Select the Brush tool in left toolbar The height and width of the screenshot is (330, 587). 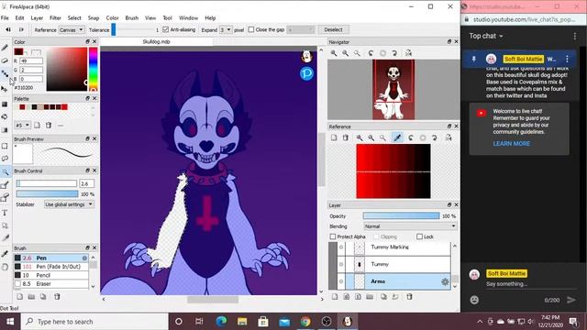tap(5, 48)
